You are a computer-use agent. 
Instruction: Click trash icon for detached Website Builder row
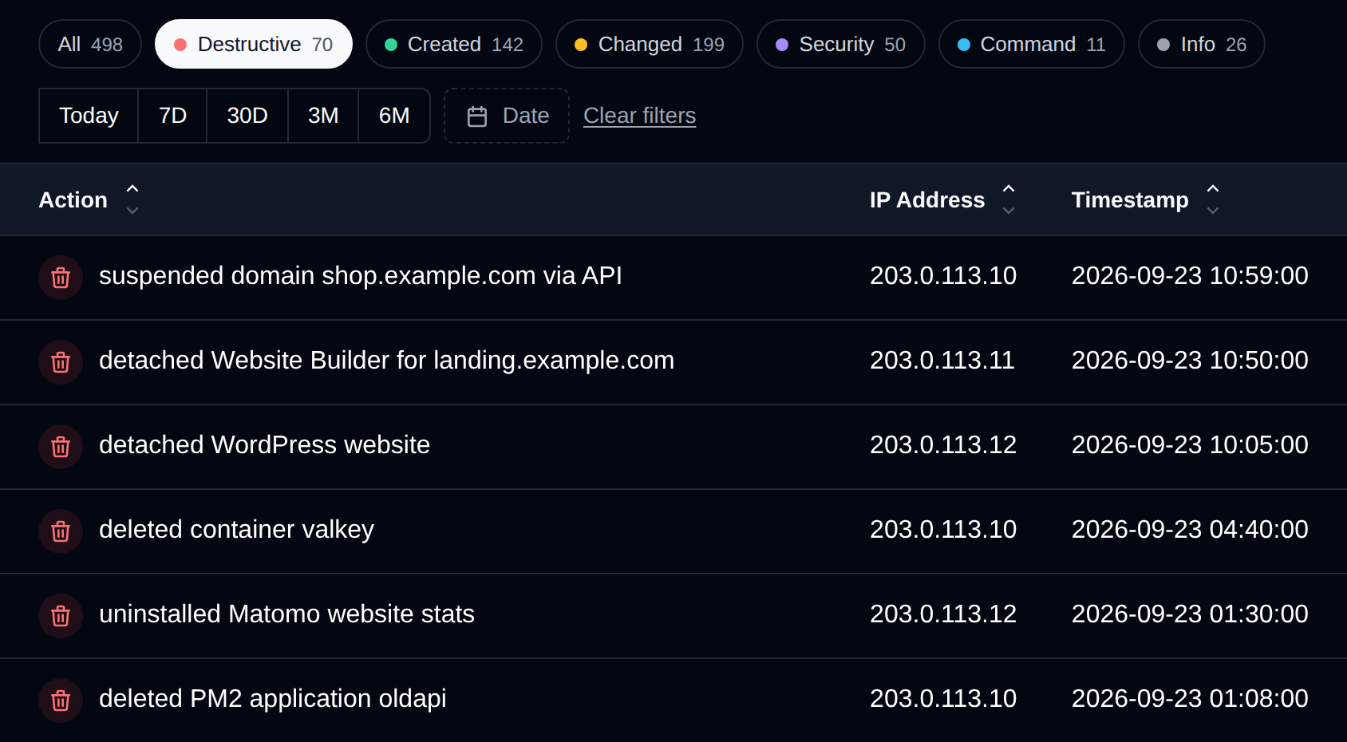pos(61,362)
